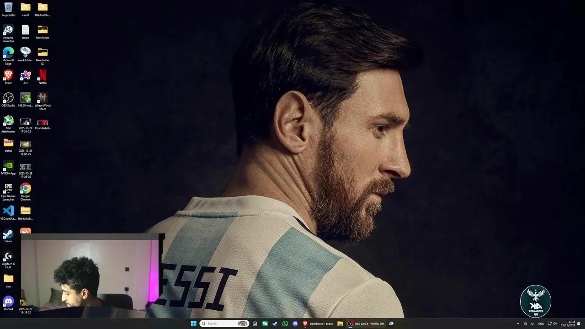Open File Explorer from the taskbar
This screenshot has width=585, height=329.
pyautogui.click(x=340, y=323)
